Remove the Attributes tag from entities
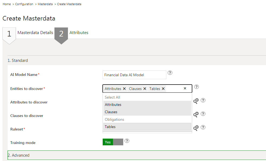This screenshot has width=266, height=161. coord(124,89)
